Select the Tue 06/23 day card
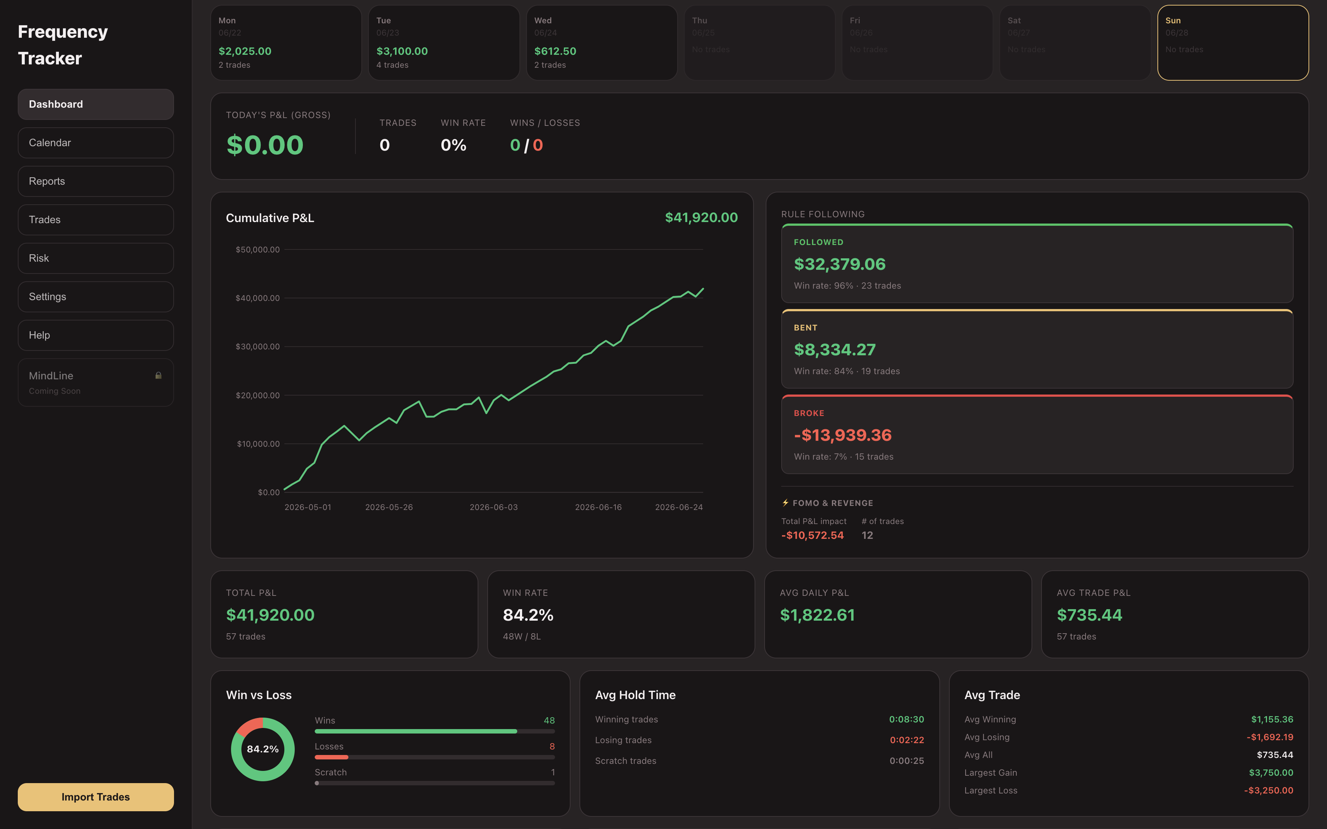This screenshot has width=1327, height=829. point(444,43)
